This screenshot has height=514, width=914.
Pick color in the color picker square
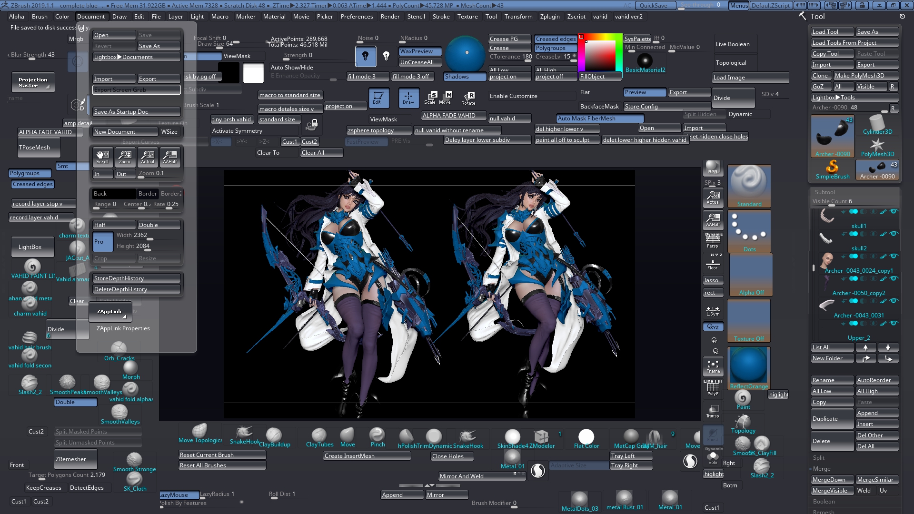click(600, 56)
